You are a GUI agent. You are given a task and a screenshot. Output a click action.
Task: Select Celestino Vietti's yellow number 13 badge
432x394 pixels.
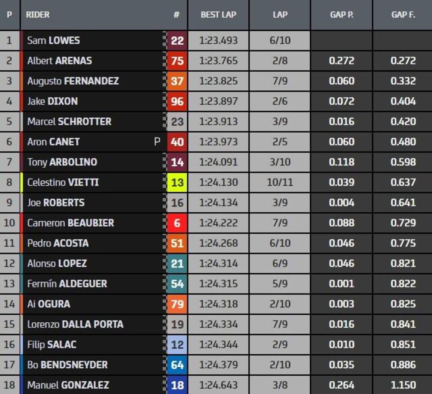pyautogui.click(x=177, y=182)
